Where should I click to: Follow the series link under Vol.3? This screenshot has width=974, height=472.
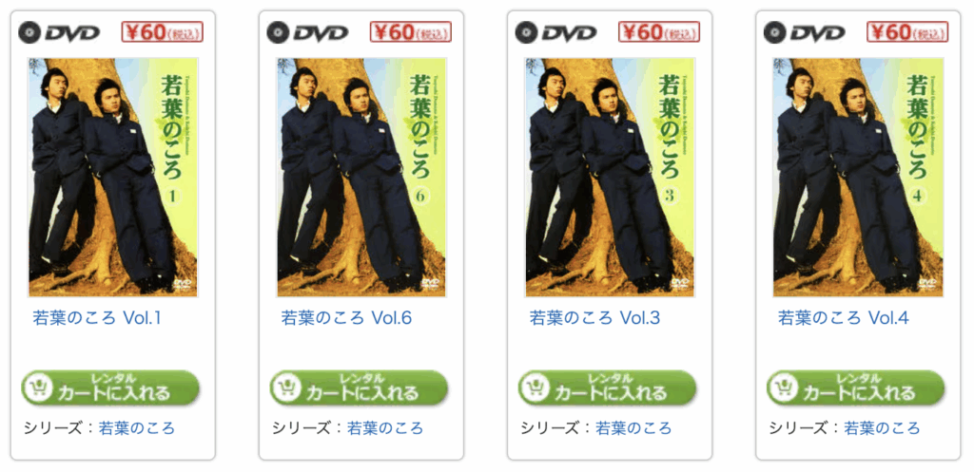[633, 428]
